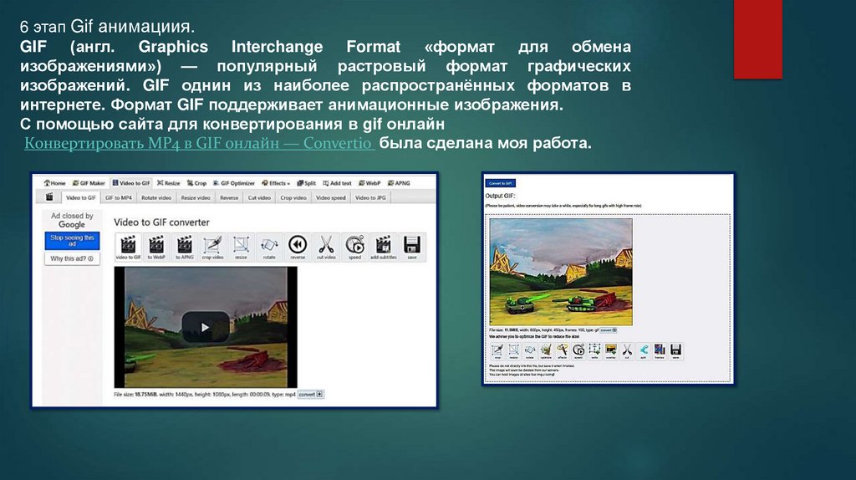
Task: Open the Convertio MP4 to GIF link
Action: [x=199, y=143]
